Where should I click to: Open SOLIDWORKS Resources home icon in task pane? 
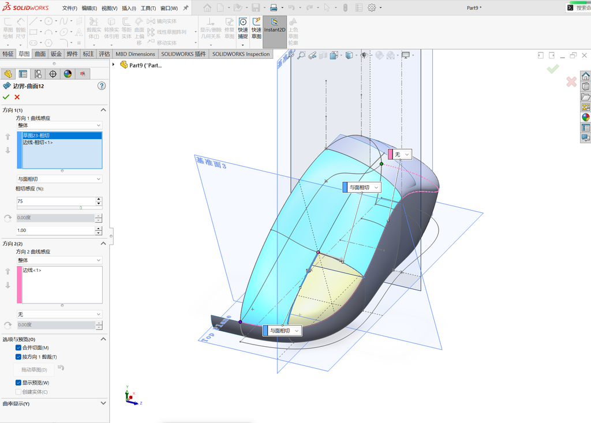tap(585, 76)
